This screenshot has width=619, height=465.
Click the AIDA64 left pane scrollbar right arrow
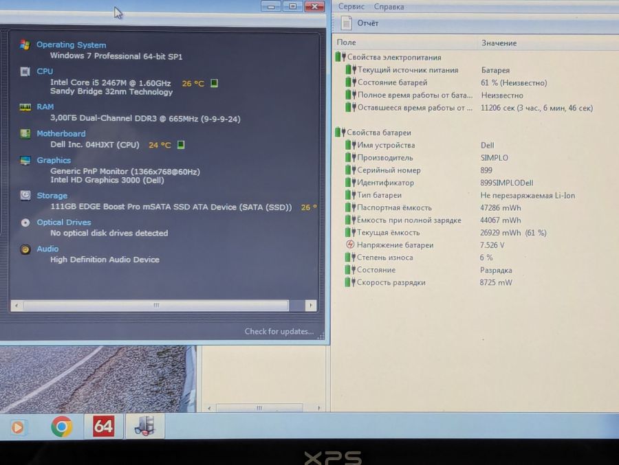pyautogui.click(x=318, y=408)
